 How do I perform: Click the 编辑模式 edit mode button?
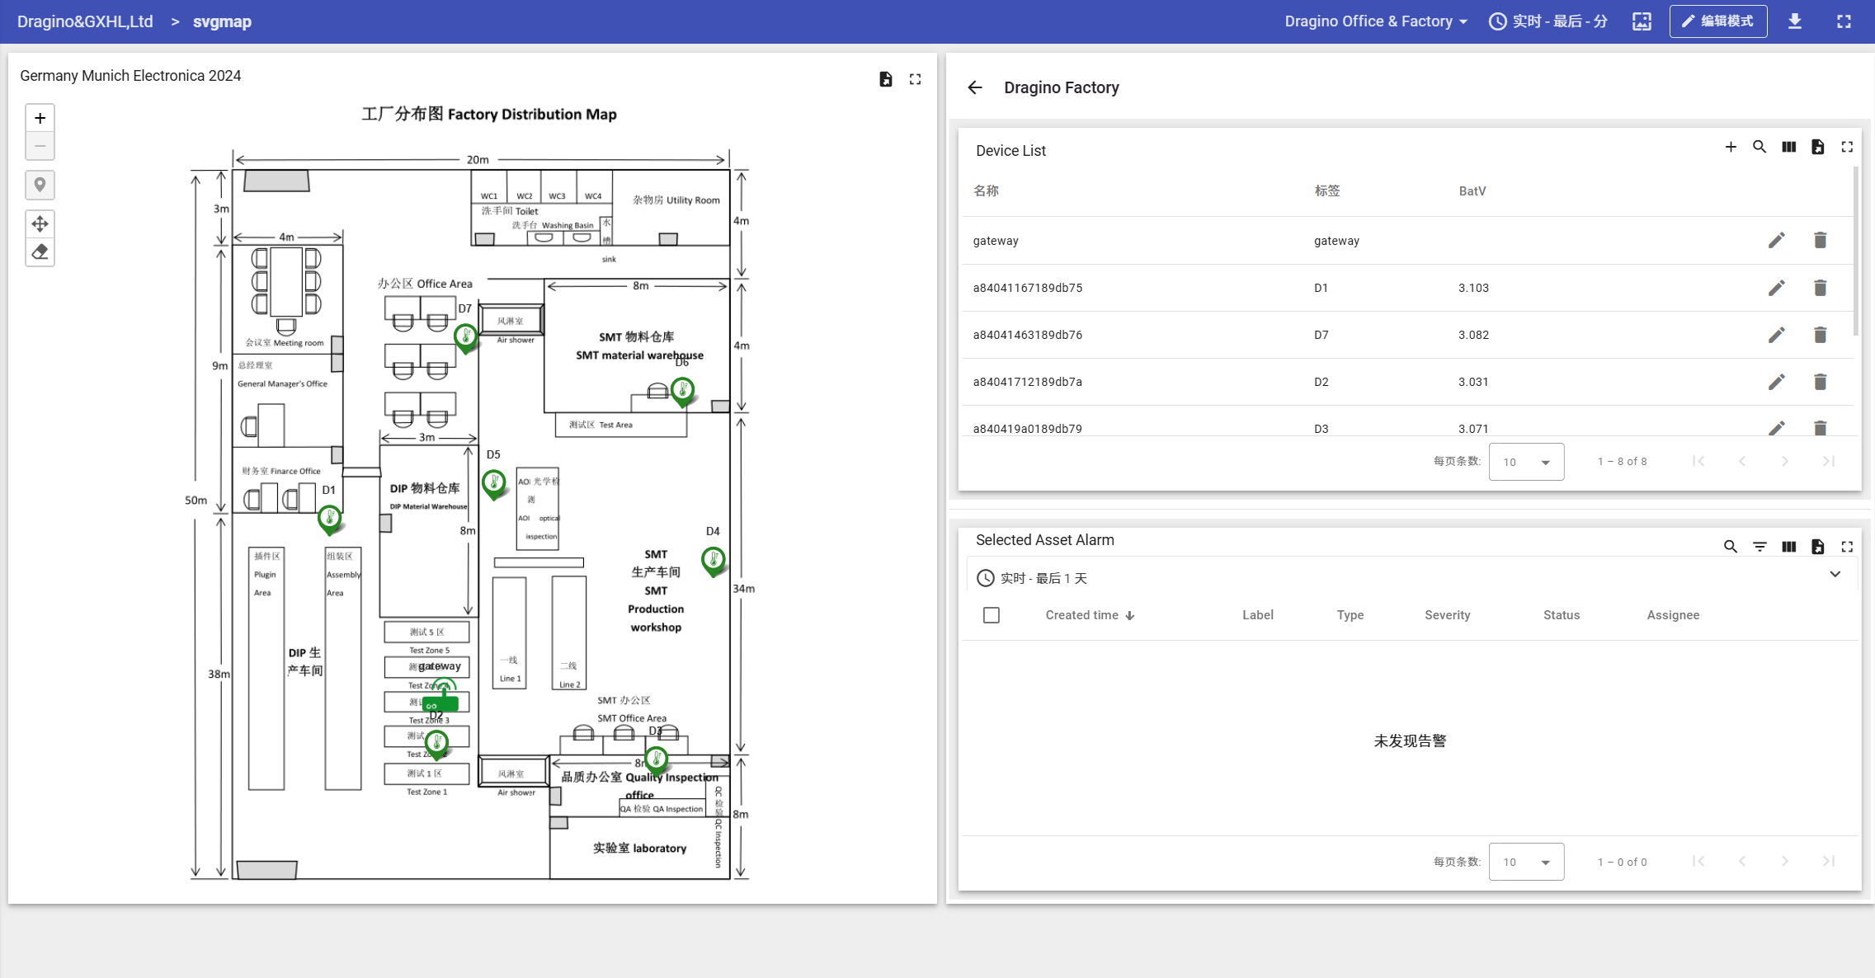tap(1718, 21)
